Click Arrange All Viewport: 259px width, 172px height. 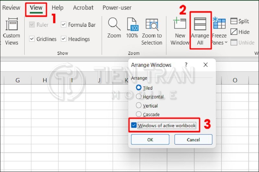point(200,31)
